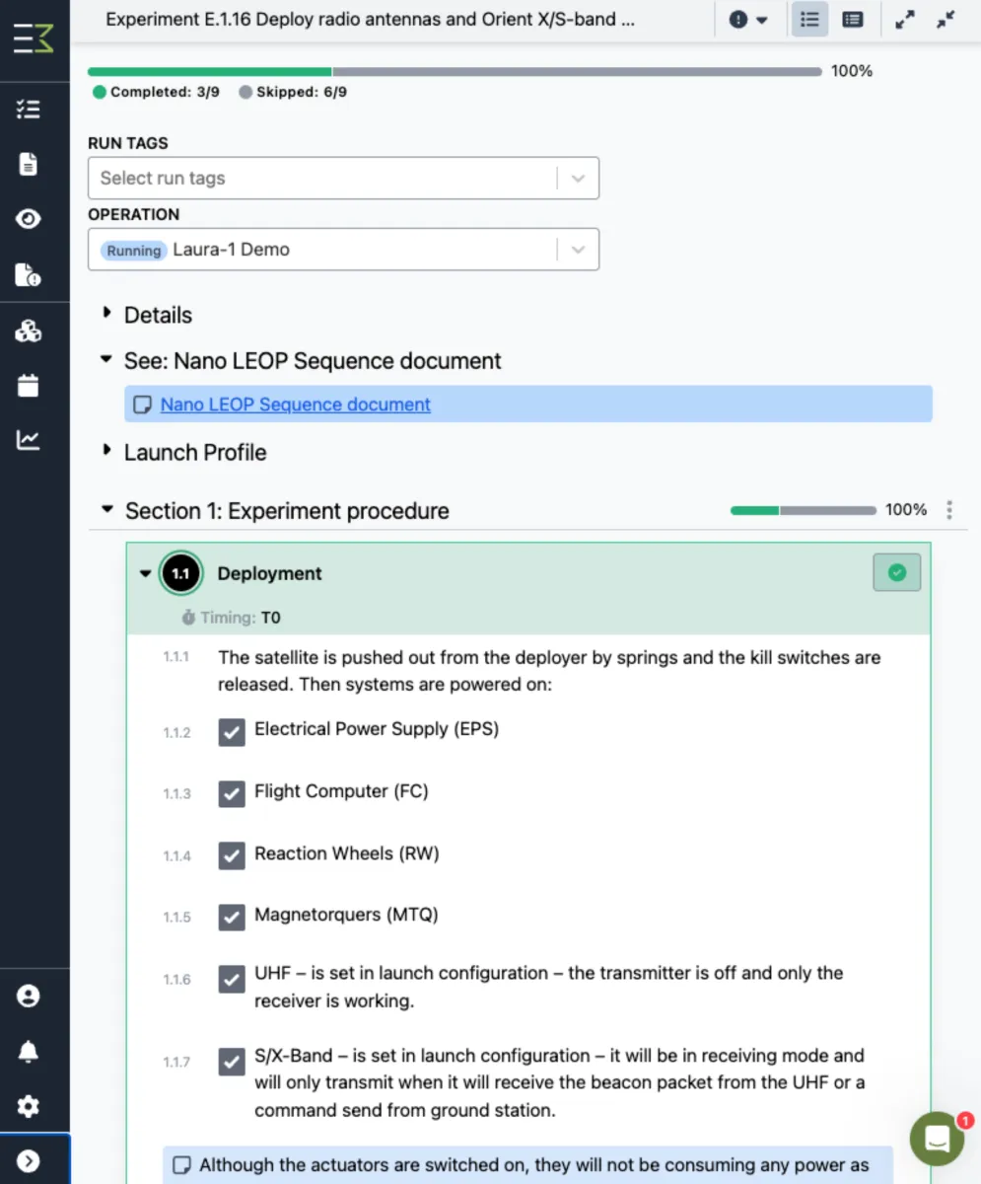Screen dimensions: 981x1184
Task: Click the actuators note at the bottom
Action: (x=528, y=1165)
